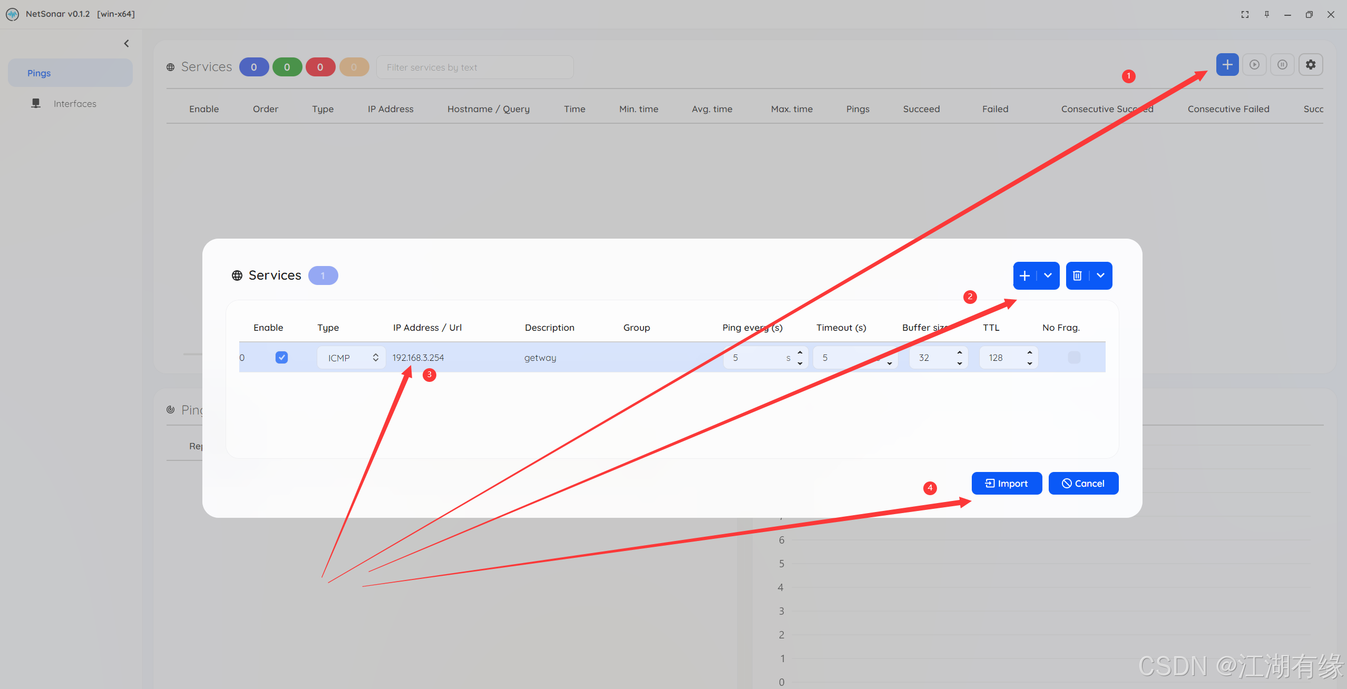
Task: Increase the TTL value with up arrow
Action: (1029, 352)
